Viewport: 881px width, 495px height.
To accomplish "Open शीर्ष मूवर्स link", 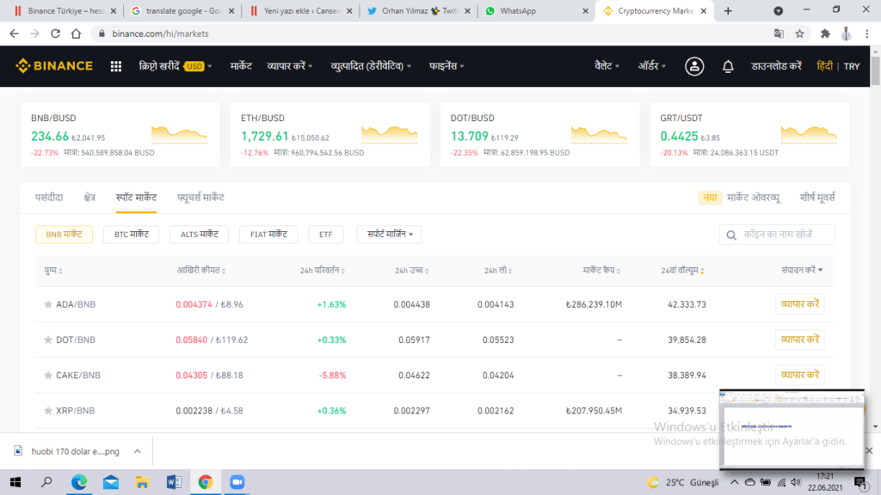I will click(x=817, y=198).
